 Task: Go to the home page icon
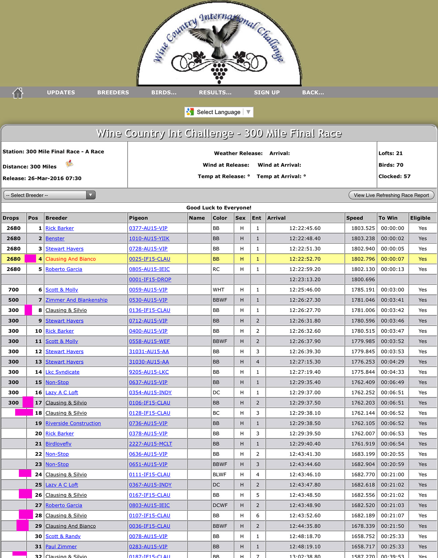[18, 93]
